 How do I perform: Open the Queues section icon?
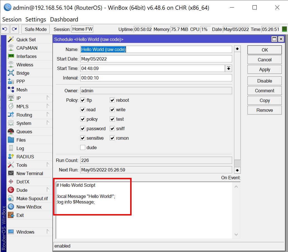(11, 132)
